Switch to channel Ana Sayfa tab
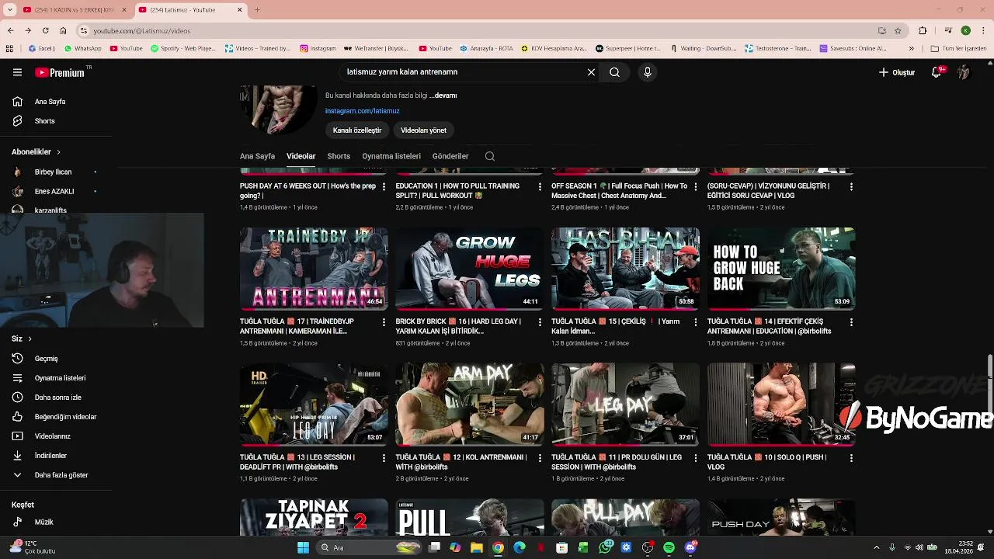 [x=257, y=156]
